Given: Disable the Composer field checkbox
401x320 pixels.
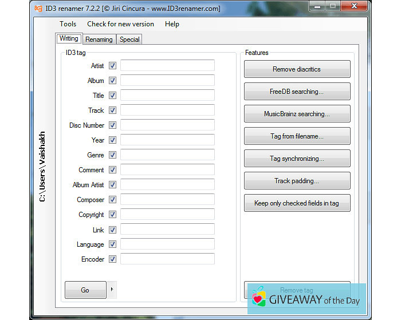Looking at the screenshot, I should click(x=112, y=200).
